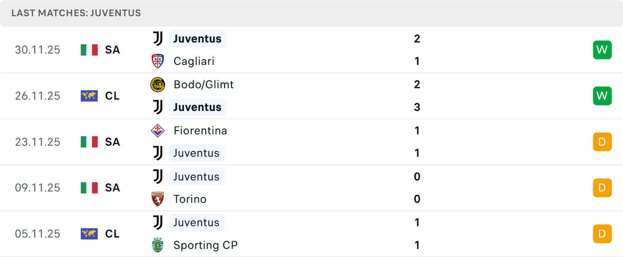
Task: Collapse the LAST MATCHES: JUVENTUS header
Action: 76,13
